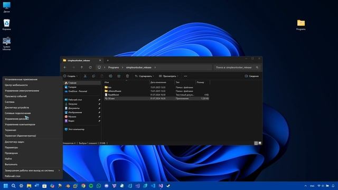This screenshot has width=338, height=190.
Task: Refresh the Explorer folder view
Action: click(90, 68)
